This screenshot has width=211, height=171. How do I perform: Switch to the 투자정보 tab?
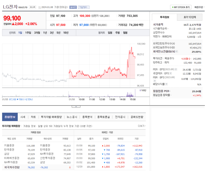click(164, 17)
